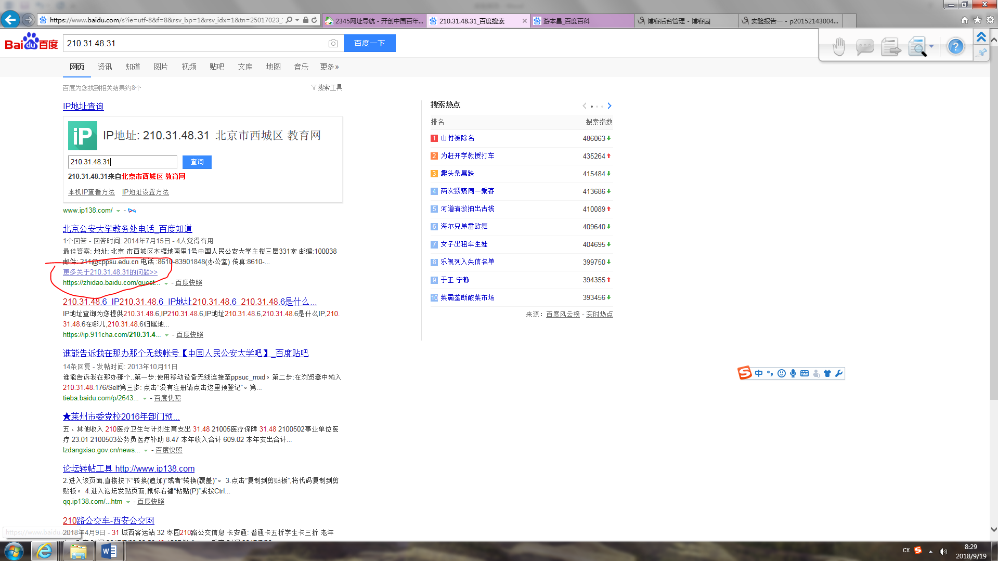Viewport: 998px width, 561px height.
Task: Open the 百度风云榜 source link
Action: (563, 315)
